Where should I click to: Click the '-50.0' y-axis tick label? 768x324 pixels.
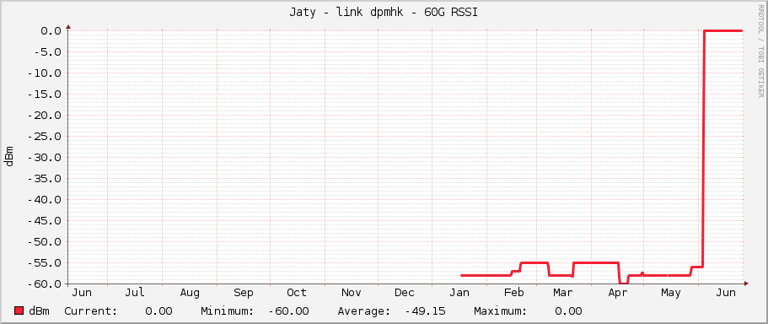click(45, 241)
